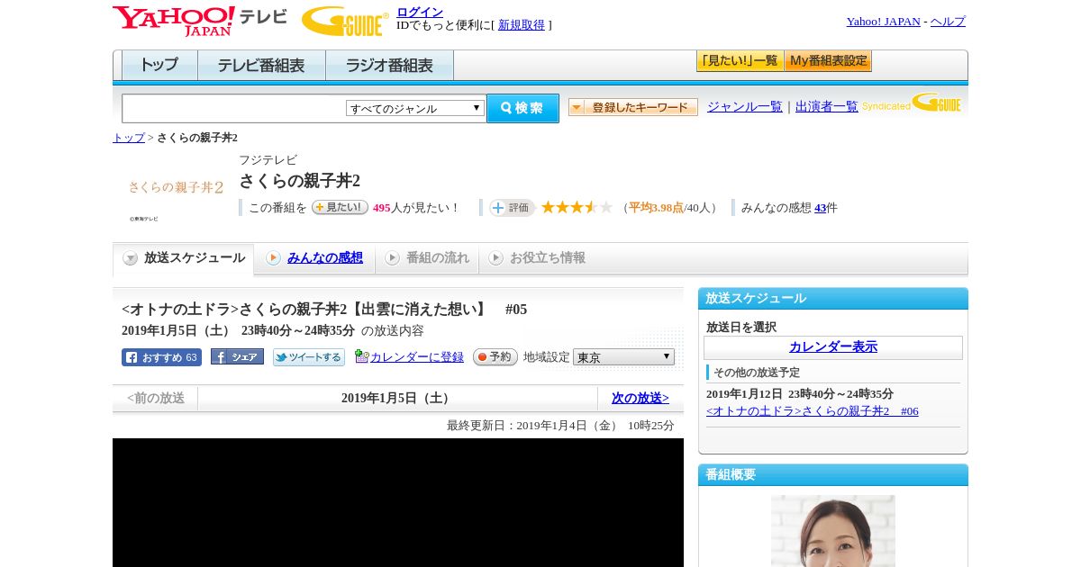
Task: Select the お役立ち情報 tab
Action: coord(537,258)
